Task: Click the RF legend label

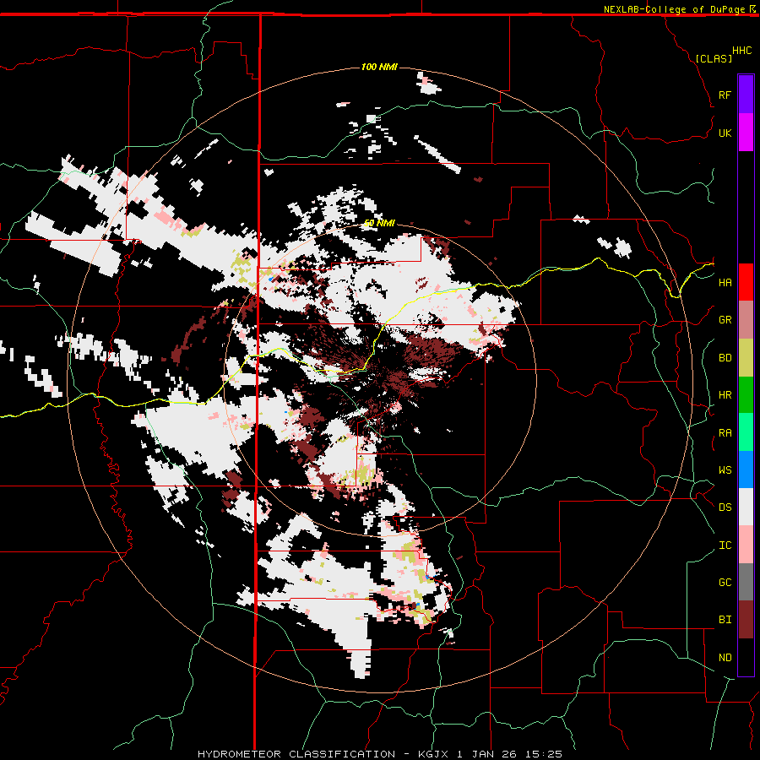Action: click(725, 95)
